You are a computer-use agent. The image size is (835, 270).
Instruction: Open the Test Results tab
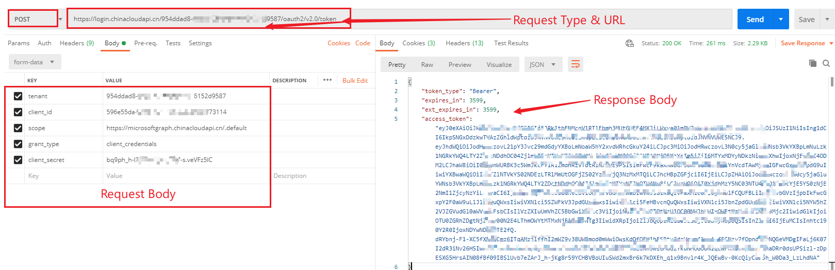[x=511, y=43]
